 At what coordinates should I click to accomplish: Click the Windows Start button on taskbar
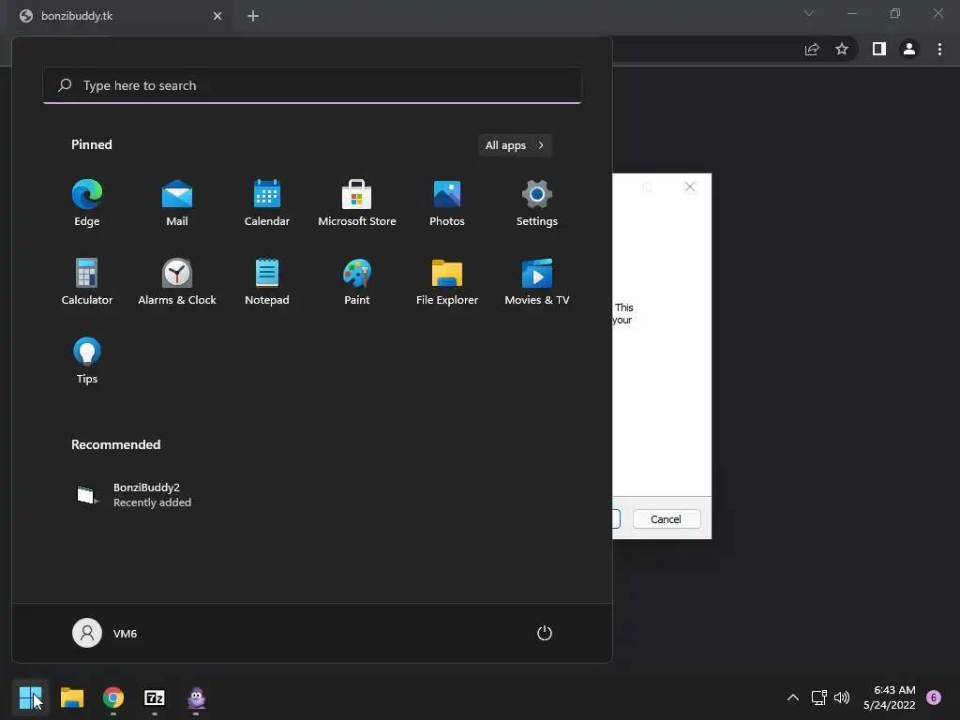(30, 697)
